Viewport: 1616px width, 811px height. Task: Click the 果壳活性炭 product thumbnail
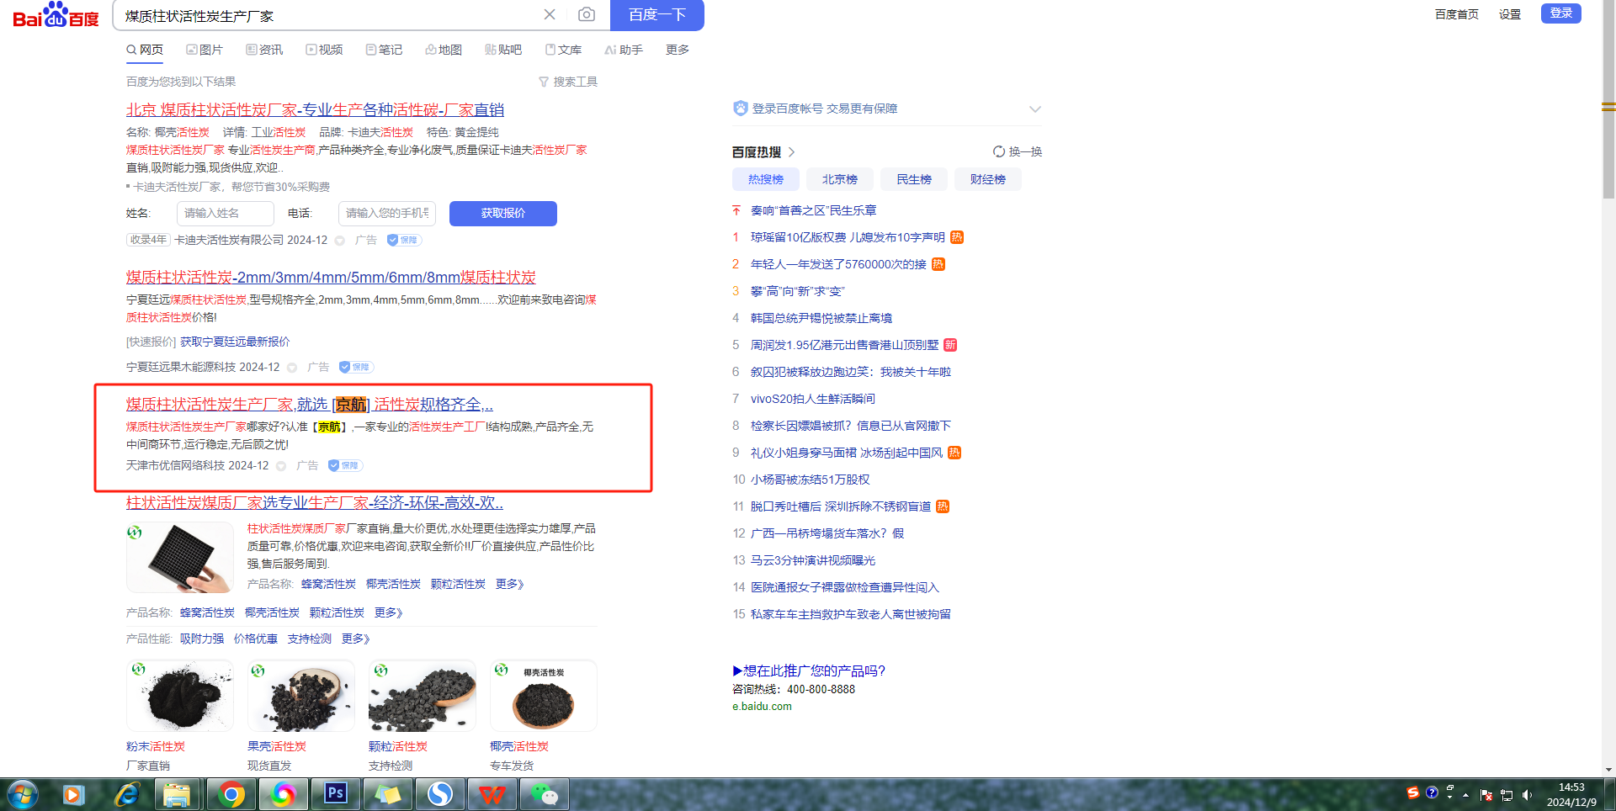301,696
